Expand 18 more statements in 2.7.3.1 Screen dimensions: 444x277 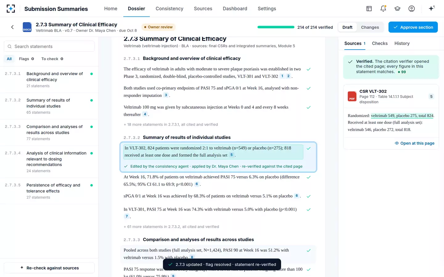pyautogui.click(x=171, y=125)
